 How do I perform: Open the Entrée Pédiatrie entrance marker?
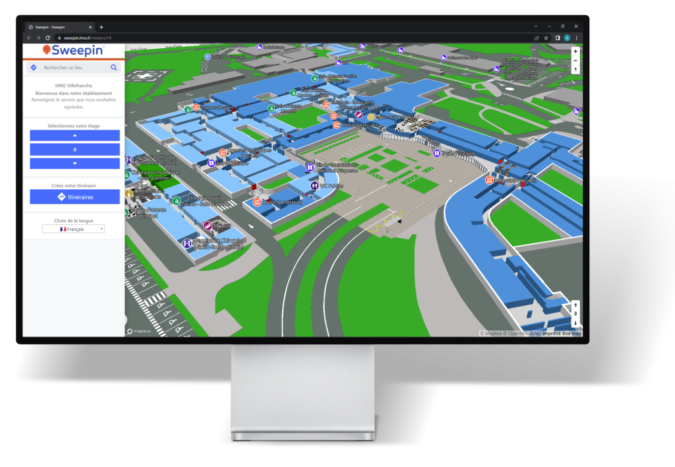(x=212, y=164)
